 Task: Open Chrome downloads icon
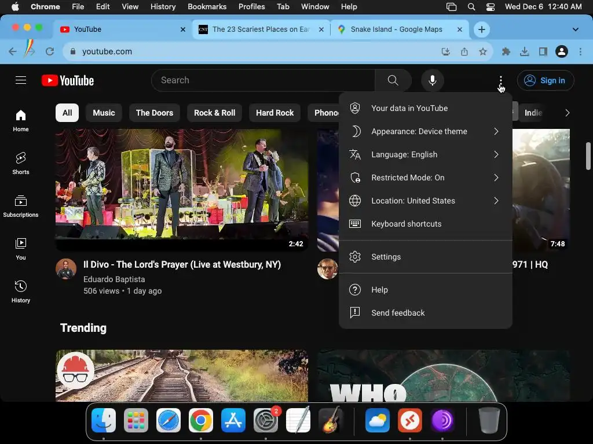(525, 51)
